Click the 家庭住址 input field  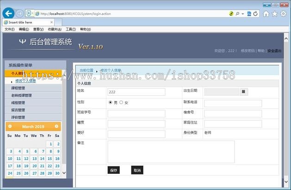coord(233,124)
